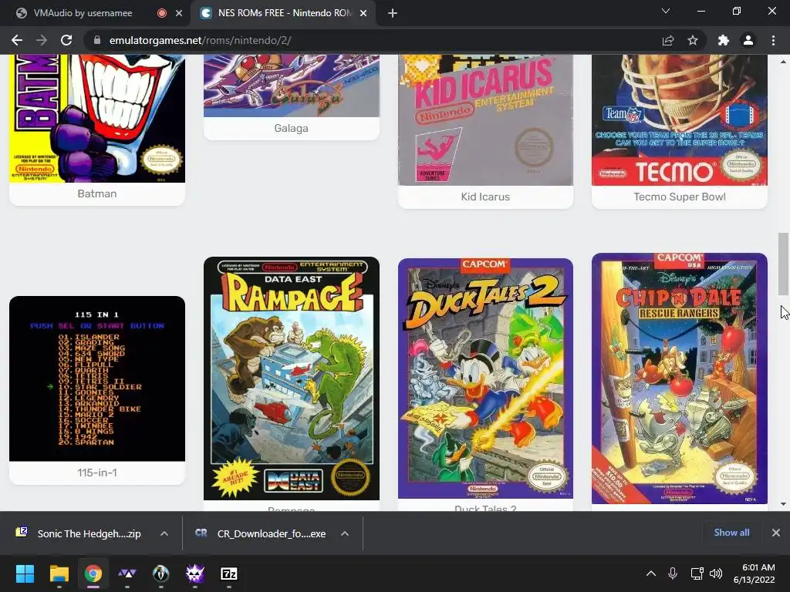Image resolution: width=790 pixels, height=592 pixels.
Task: Click the scrollbar down arrow
Action: tap(783, 504)
